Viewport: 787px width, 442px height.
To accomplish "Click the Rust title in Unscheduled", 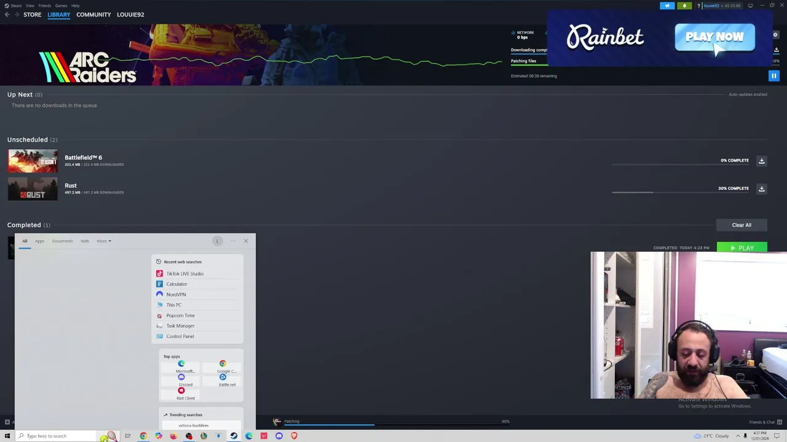I will pos(71,185).
